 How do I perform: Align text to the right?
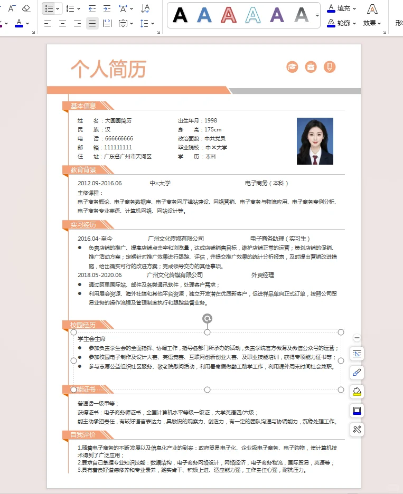point(77,23)
